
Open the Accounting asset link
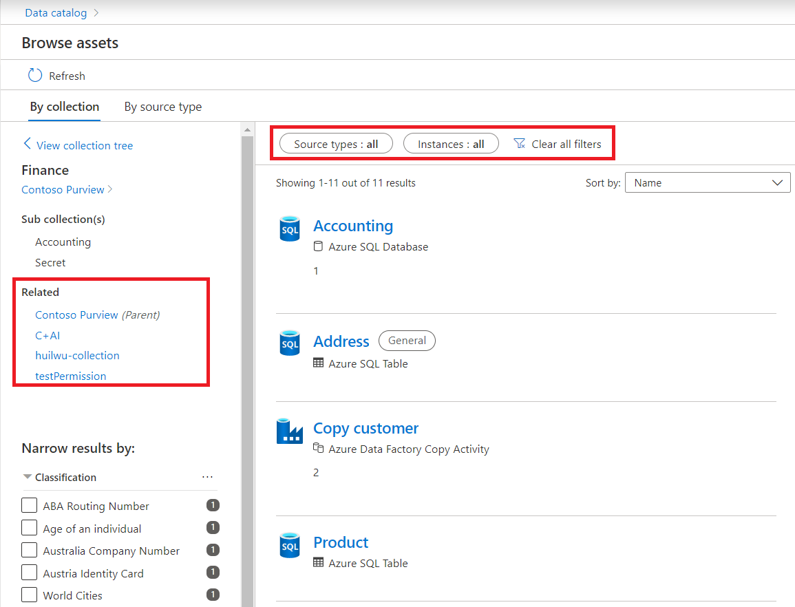(x=353, y=226)
